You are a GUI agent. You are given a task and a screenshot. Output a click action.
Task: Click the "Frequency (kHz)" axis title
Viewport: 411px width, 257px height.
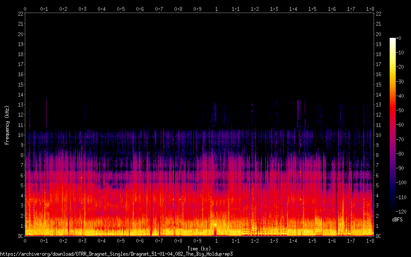[7, 124]
